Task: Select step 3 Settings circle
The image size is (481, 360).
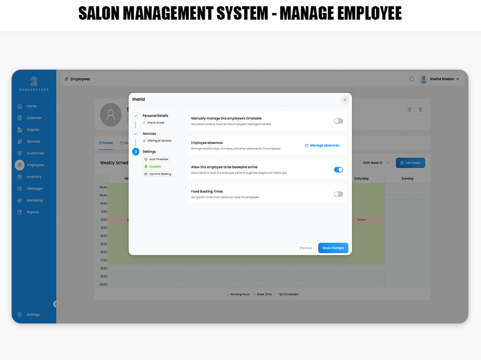Action: tap(136, 152)
